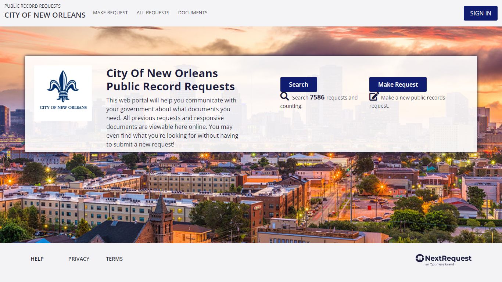Go to All Requests in top navigation
Screen dimensions: 502x282
[x=153, y=12]
